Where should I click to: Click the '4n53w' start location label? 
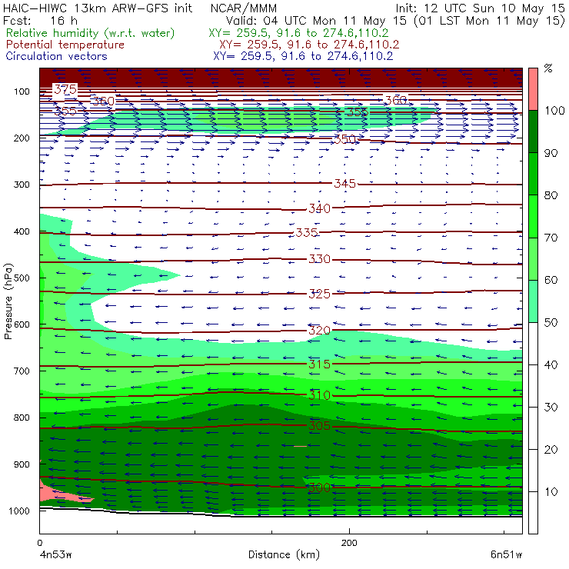[55, 555]
